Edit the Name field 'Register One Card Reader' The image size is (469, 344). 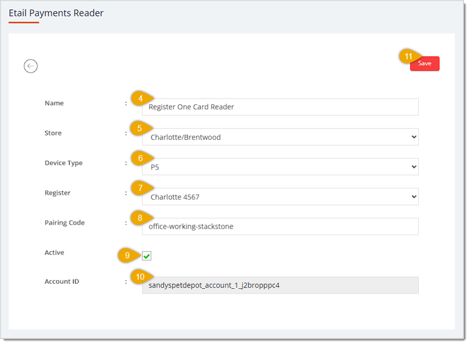[x=280, y=107]
